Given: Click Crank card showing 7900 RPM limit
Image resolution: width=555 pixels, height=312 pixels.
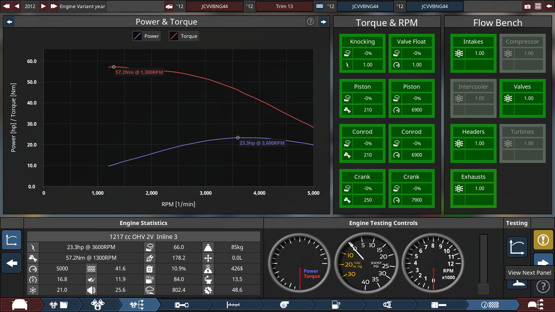Looking at the screenshot, I should click(x=411, y=188).
